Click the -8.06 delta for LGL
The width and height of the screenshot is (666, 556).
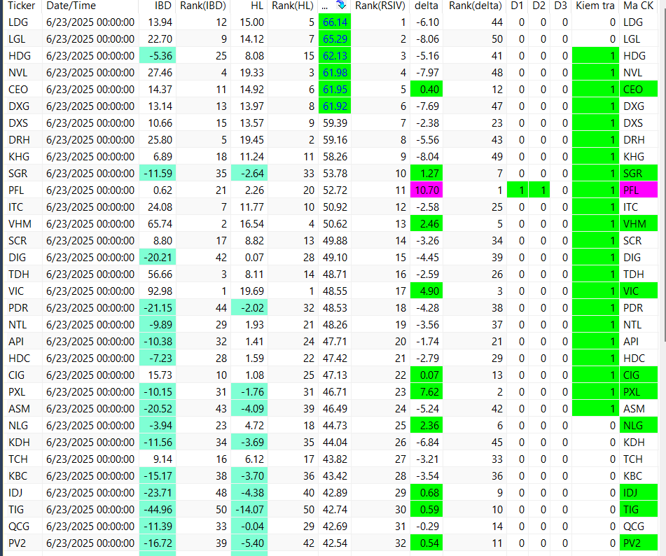click(x=426, y=39)
